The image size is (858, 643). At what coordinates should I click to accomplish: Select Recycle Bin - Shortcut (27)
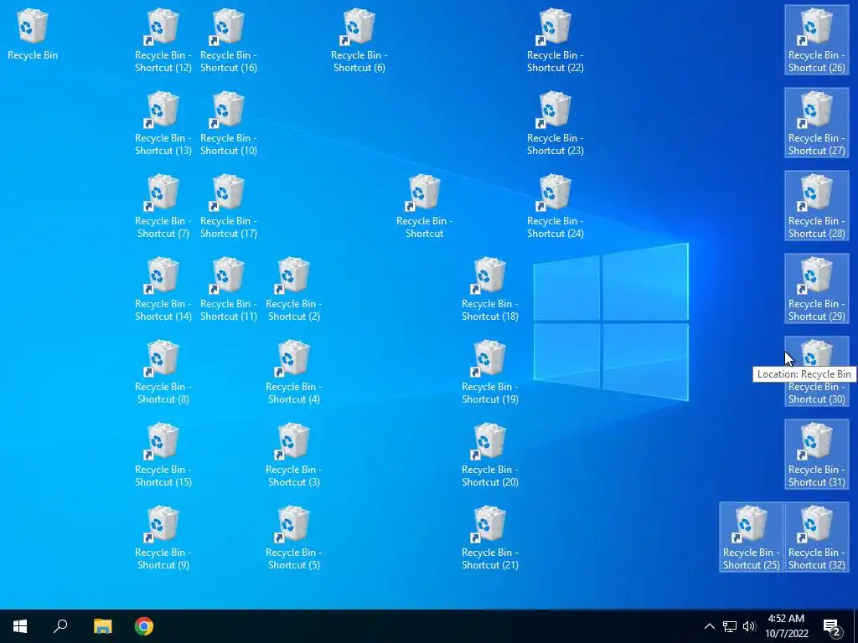pyautogui.click(x=816, y=124)
